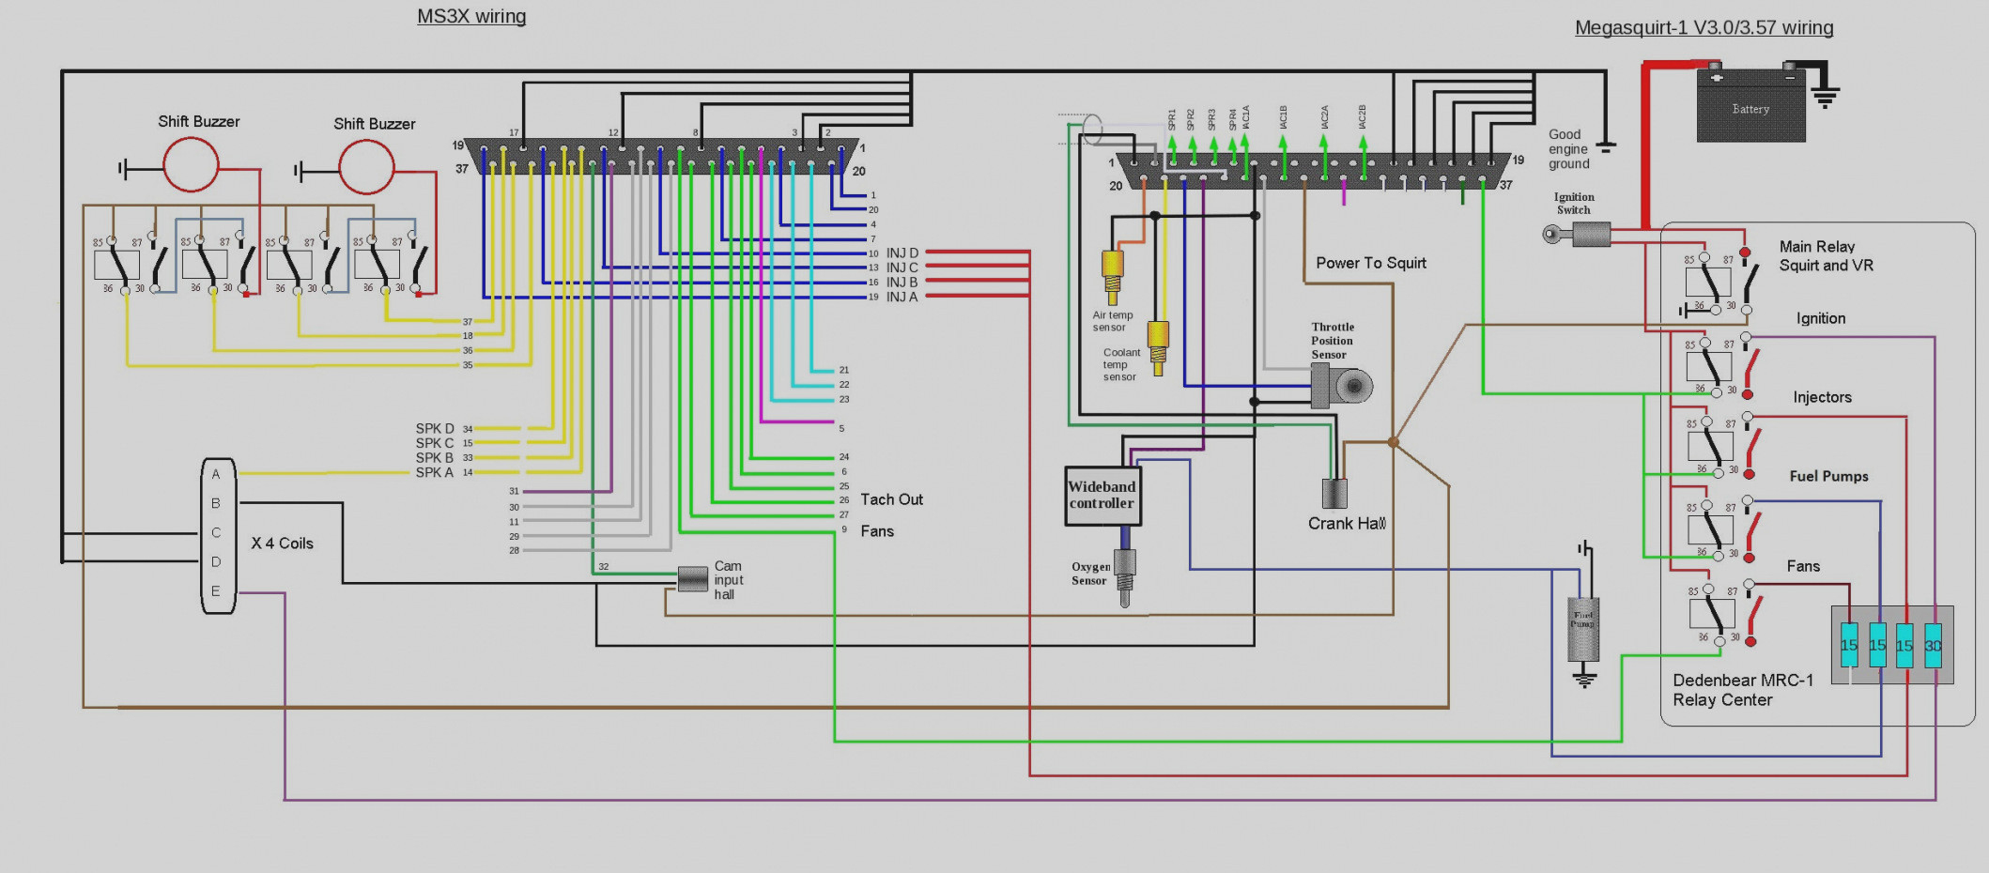Open the MS3X wiring title link

tap(471, 16)
